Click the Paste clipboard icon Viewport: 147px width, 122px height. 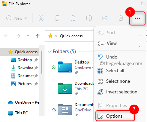[73, 18]
